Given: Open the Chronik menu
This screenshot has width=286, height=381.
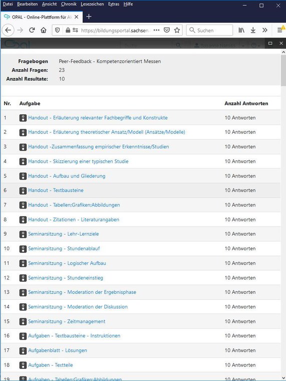Looking at the screenshot, I should [69, 4].
